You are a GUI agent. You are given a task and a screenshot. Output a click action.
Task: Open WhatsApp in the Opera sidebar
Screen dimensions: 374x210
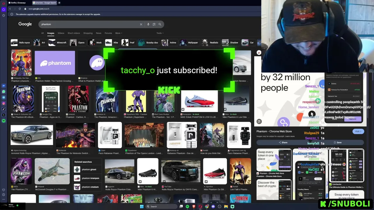point(4,92)
